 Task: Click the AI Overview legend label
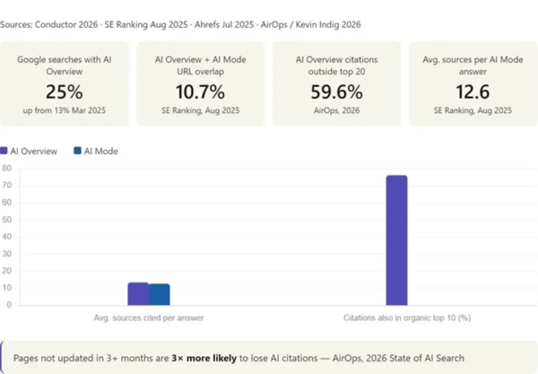tap(34, 152)
